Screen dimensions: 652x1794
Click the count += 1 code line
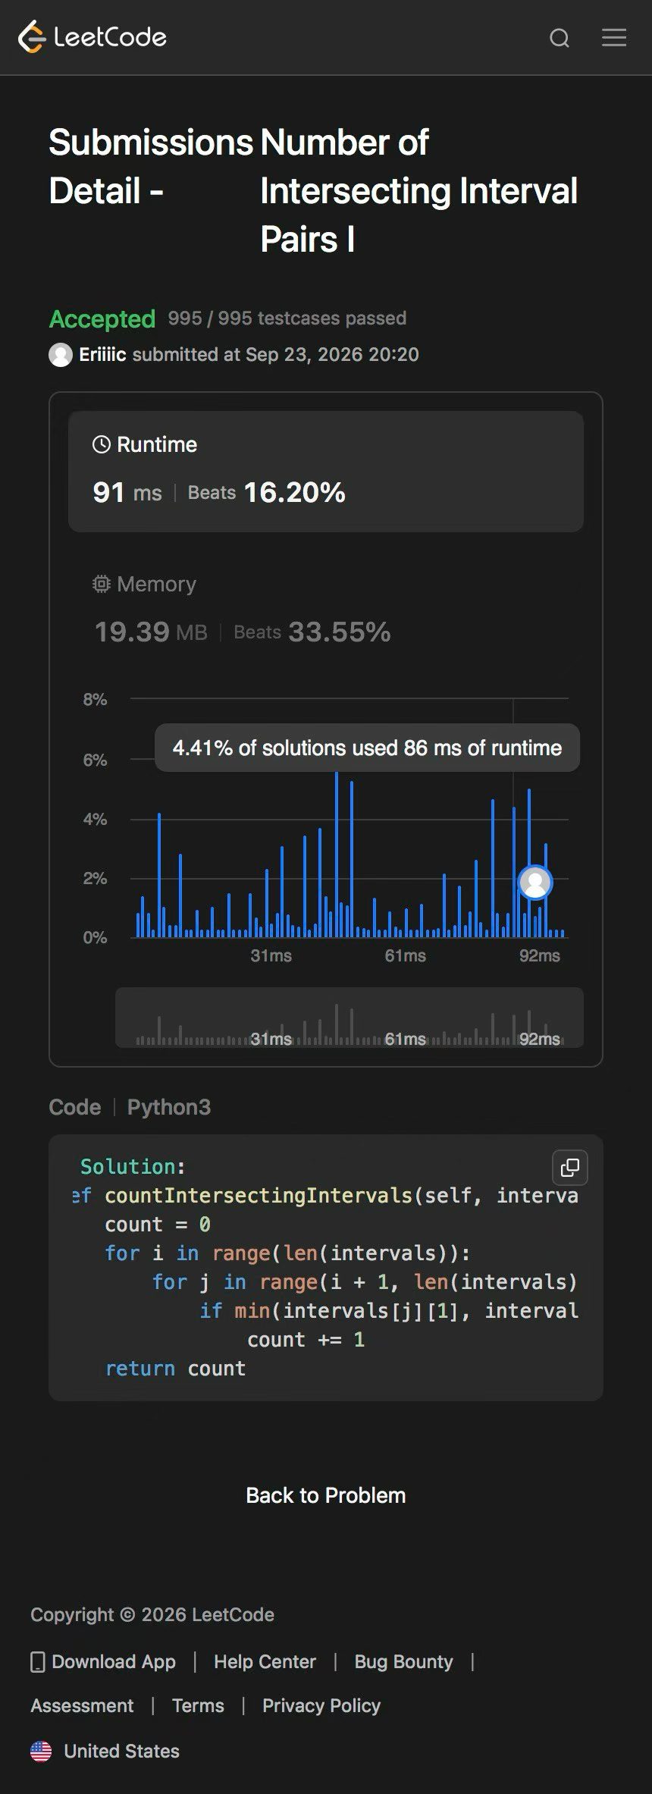coord(306,1340)
